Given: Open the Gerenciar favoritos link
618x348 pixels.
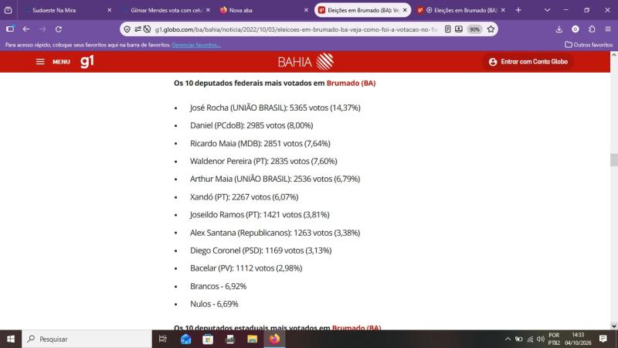Looking at the screenshot, I should click(x=196, y=45).
